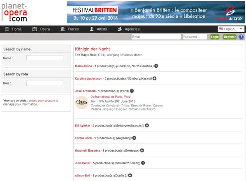Viewport: 246px width, 181px height.
Task: Click the 'Search by role' panel header
Action: pos(36,74)
